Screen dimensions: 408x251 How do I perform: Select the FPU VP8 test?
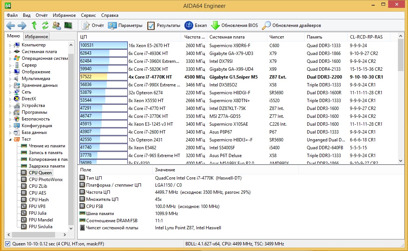point(37,206)
